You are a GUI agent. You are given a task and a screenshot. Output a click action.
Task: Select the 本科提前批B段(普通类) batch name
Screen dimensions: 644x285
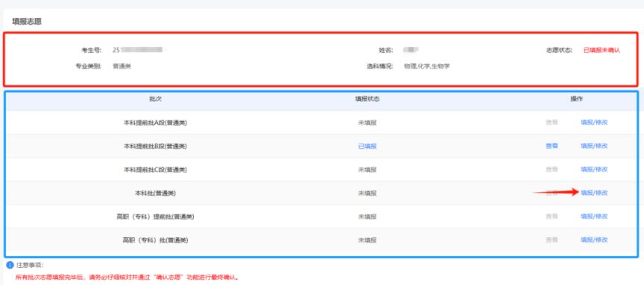click(155, 146)
